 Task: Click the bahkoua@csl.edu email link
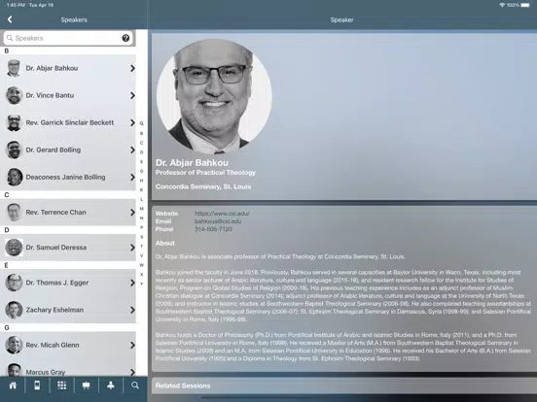click(x=218, y=221)
